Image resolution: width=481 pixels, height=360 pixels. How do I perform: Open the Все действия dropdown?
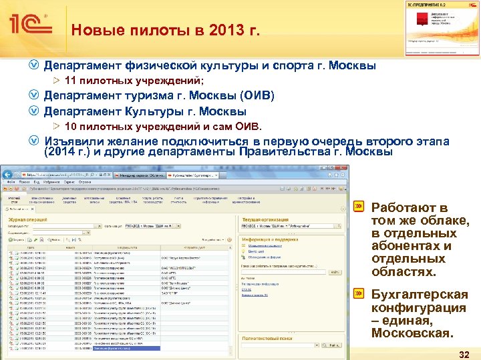[x=213, y=240]
